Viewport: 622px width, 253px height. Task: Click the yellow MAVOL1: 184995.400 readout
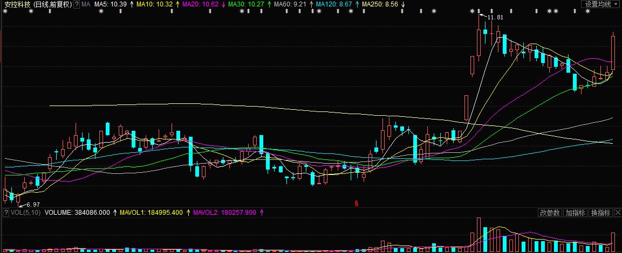coord(152,213)
